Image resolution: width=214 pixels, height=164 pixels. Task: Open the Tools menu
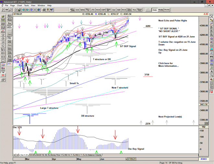pyautogui.click(x=27, y=5)
